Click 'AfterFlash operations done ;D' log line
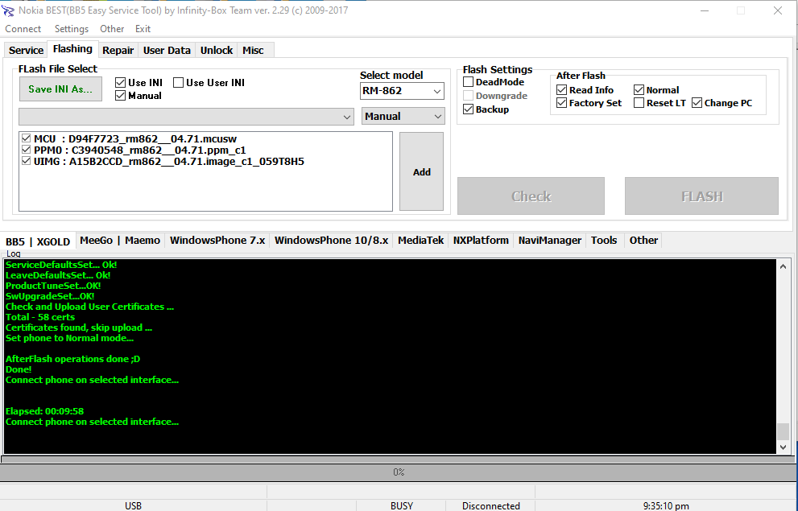Image resolution: width=798 pixels, height=511 pixels. click(72, 358)
